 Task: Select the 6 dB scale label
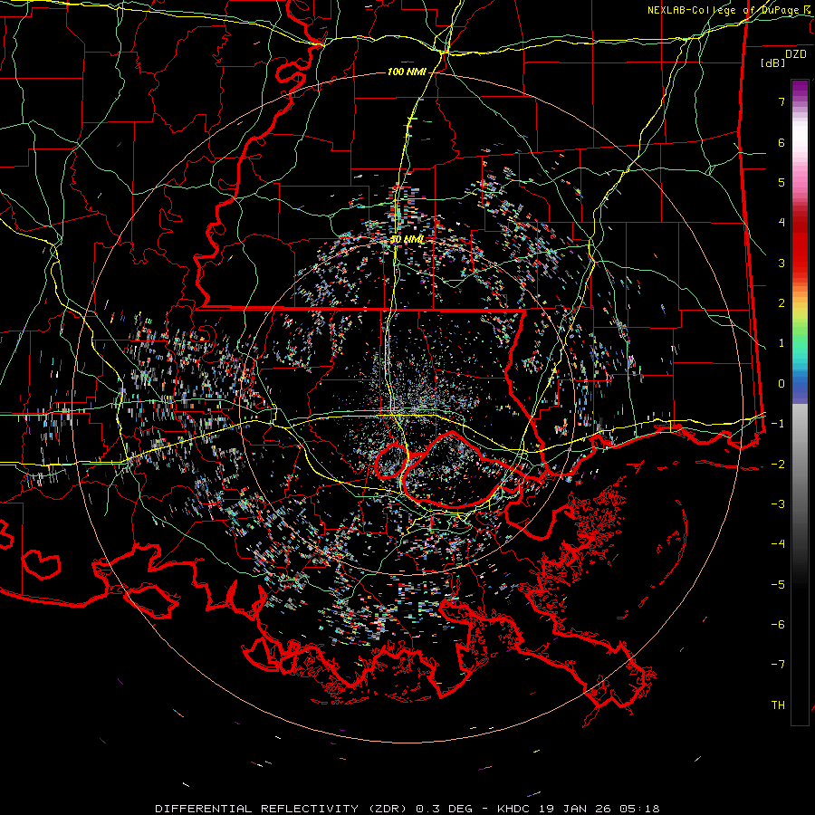click(781, 142)
